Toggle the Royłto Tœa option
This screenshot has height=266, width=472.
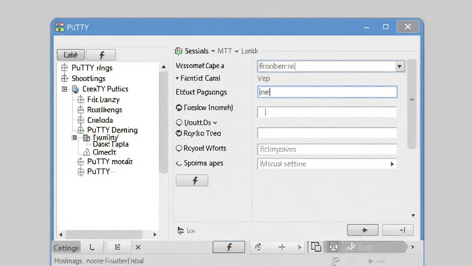[179, 133]
